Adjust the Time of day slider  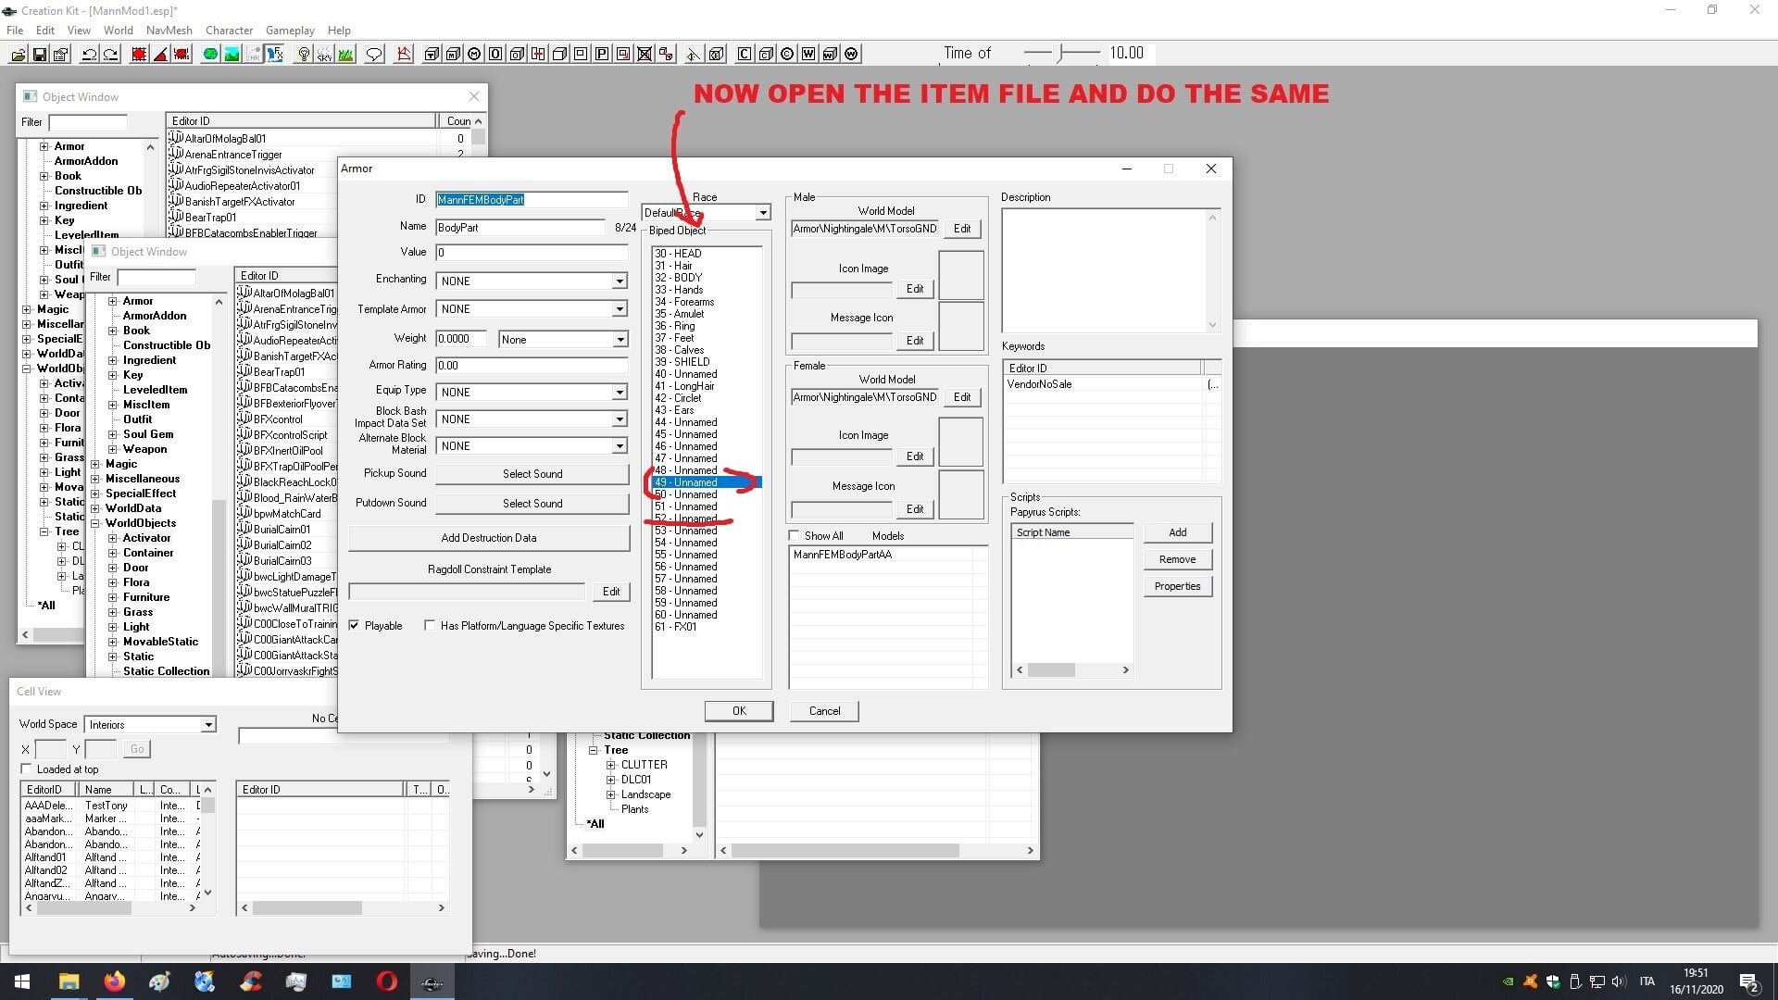tap(1062, 53)
